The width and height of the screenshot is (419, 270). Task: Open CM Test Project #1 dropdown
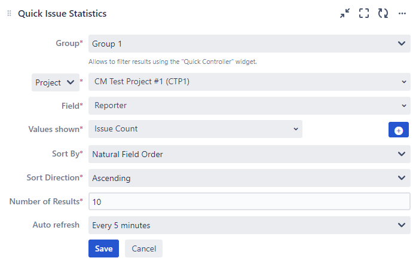click(249, 82)
